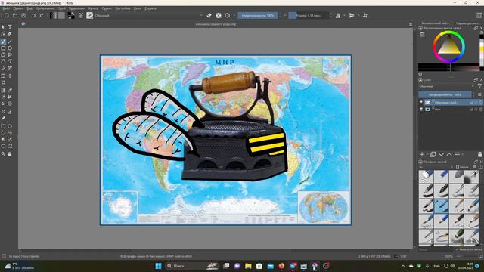Select the transform tool
This screenshot has width=484, height=272.
pyautogui.click(x=3, y=76)
